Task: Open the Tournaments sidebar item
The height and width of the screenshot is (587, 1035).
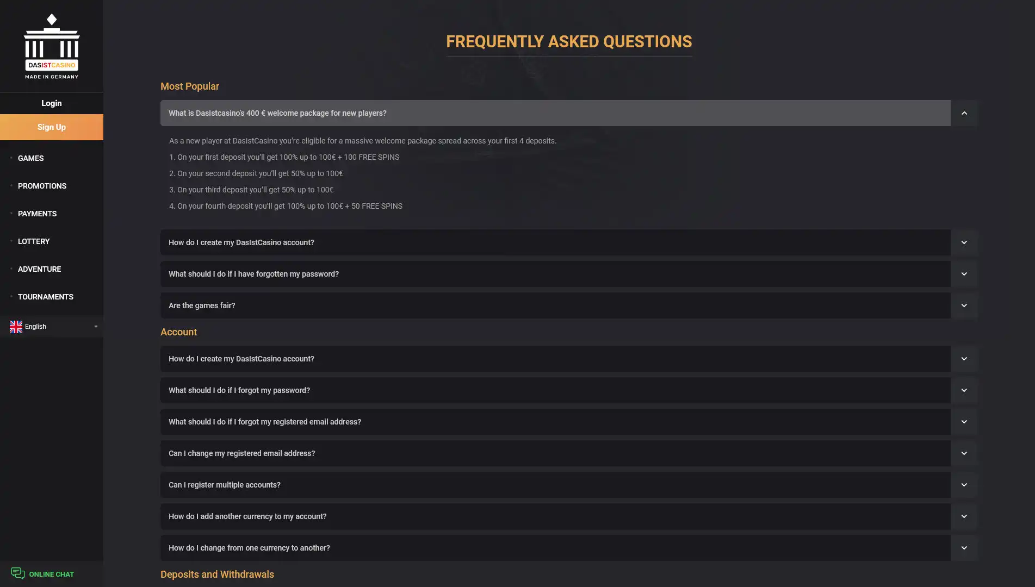Action: coord(45,297)
